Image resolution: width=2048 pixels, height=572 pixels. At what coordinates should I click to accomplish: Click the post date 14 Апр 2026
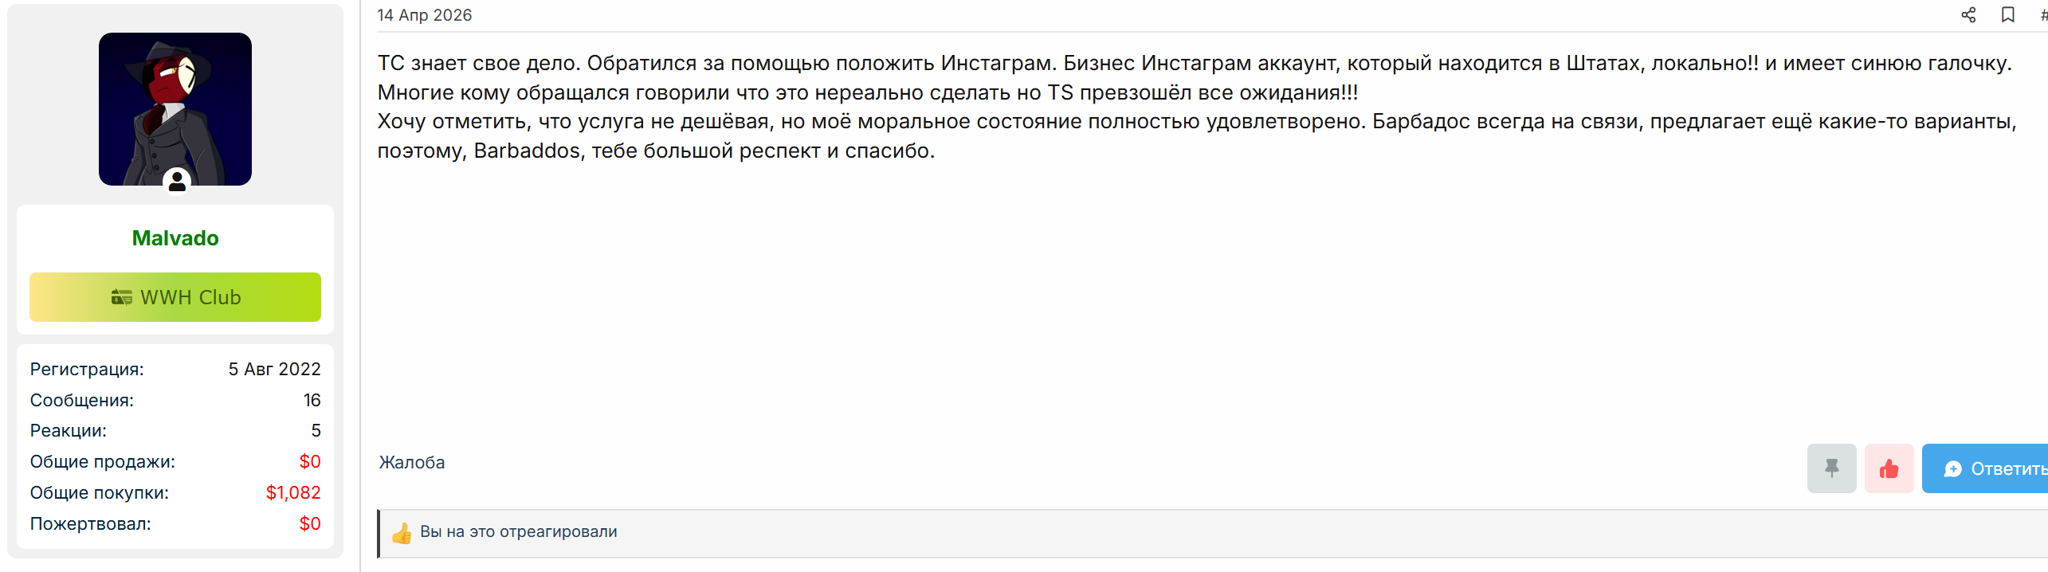(425, 15)
